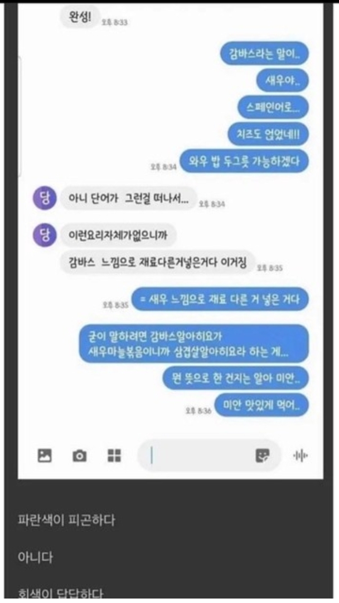Select the '감바스 느낌으로 재료다른거넣은거다' message
339x603 pixels.
pos(157,262)
